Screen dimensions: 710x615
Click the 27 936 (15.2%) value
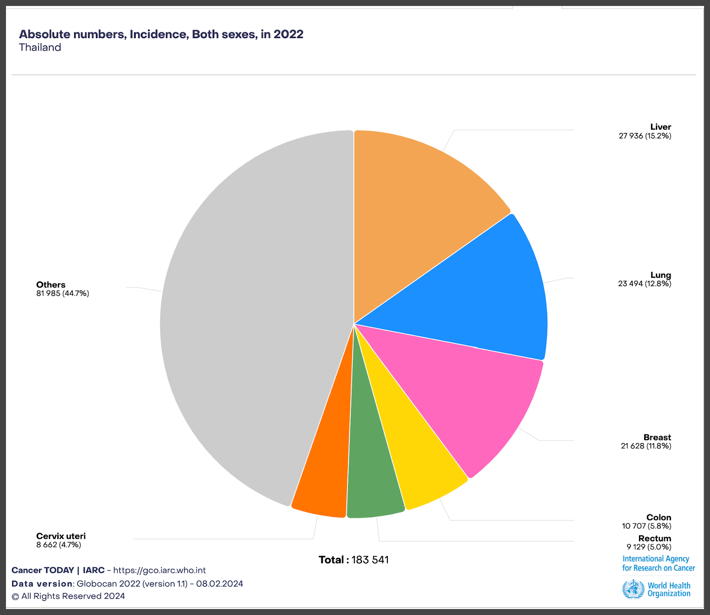(x=645, y=136)
